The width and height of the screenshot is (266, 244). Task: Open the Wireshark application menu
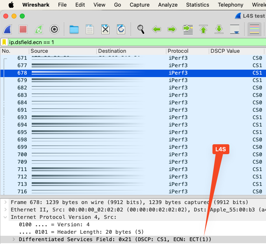36,5
